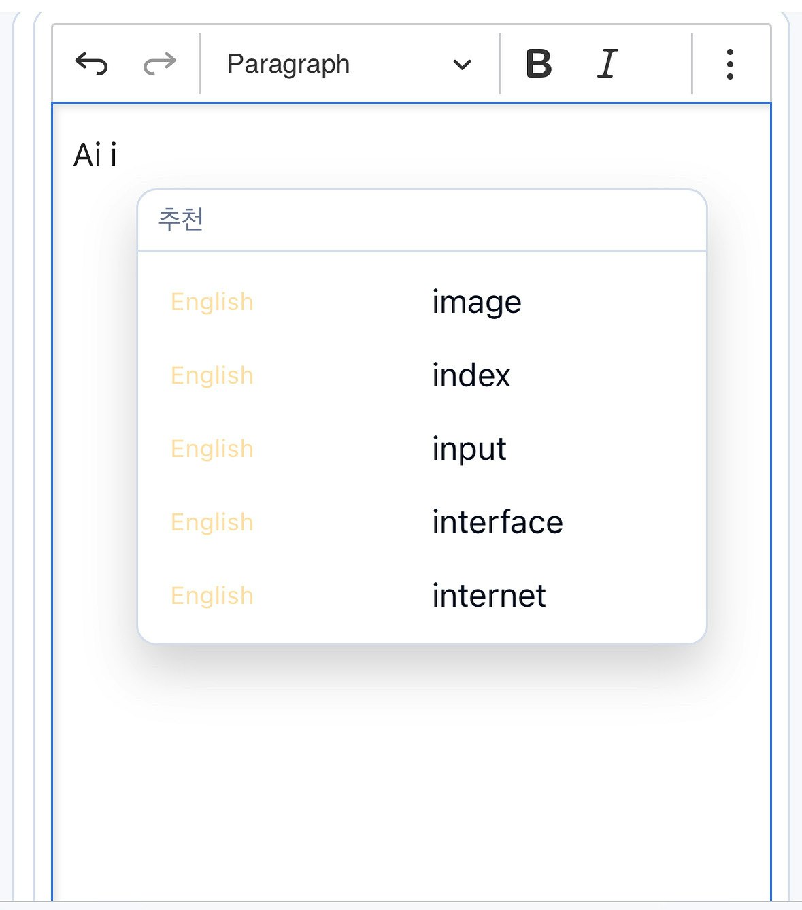The width and height of the screenshot is (802, 910).
Task: Click the Redo arrow icon
Action: [x=158, y=64]
